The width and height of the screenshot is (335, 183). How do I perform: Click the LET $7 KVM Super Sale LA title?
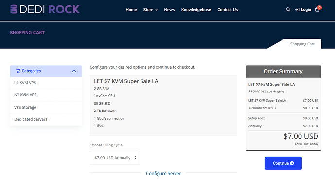(126, 81)
